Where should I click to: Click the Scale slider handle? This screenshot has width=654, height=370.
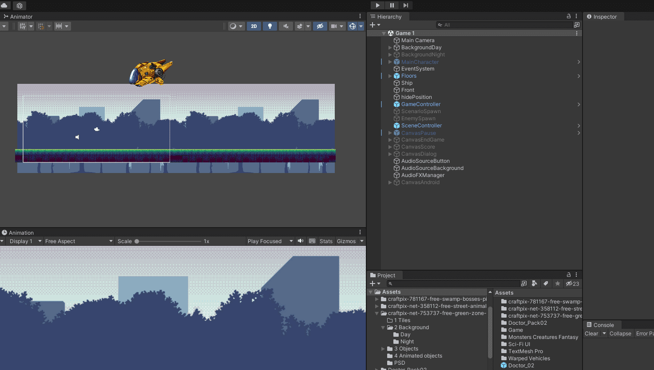tap(137, 241)
